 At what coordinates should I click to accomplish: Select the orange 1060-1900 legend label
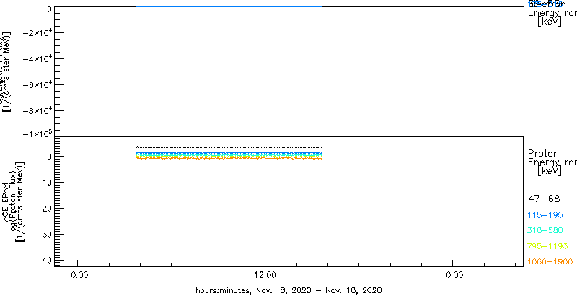tap(550, 262)
